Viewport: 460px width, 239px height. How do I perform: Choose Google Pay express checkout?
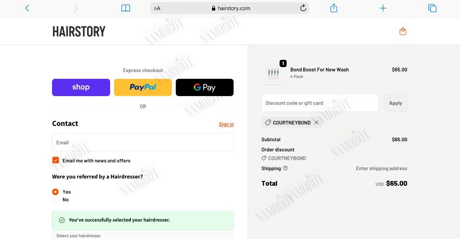pos(205,87)
